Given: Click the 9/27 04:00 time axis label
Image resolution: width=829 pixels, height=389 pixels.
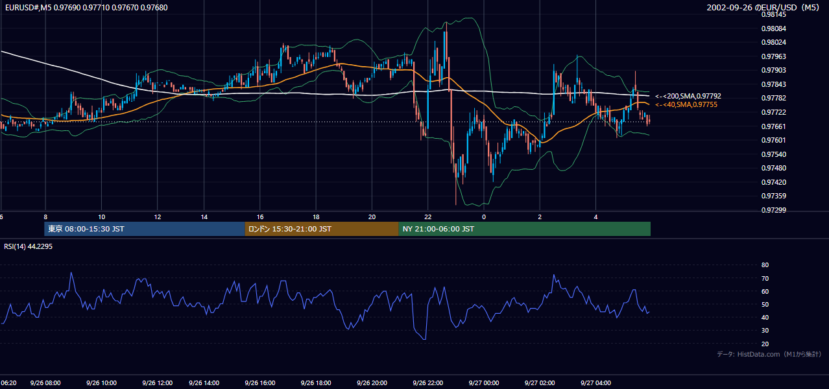Looking at the screenshot, I should pyautogui.click(x=595, y=383).
